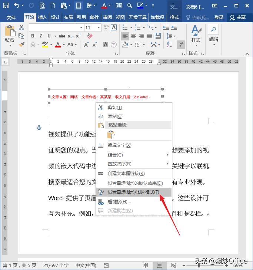Open phonetic guide (wén) tool

pyautogui.click(x=106, y=27)
